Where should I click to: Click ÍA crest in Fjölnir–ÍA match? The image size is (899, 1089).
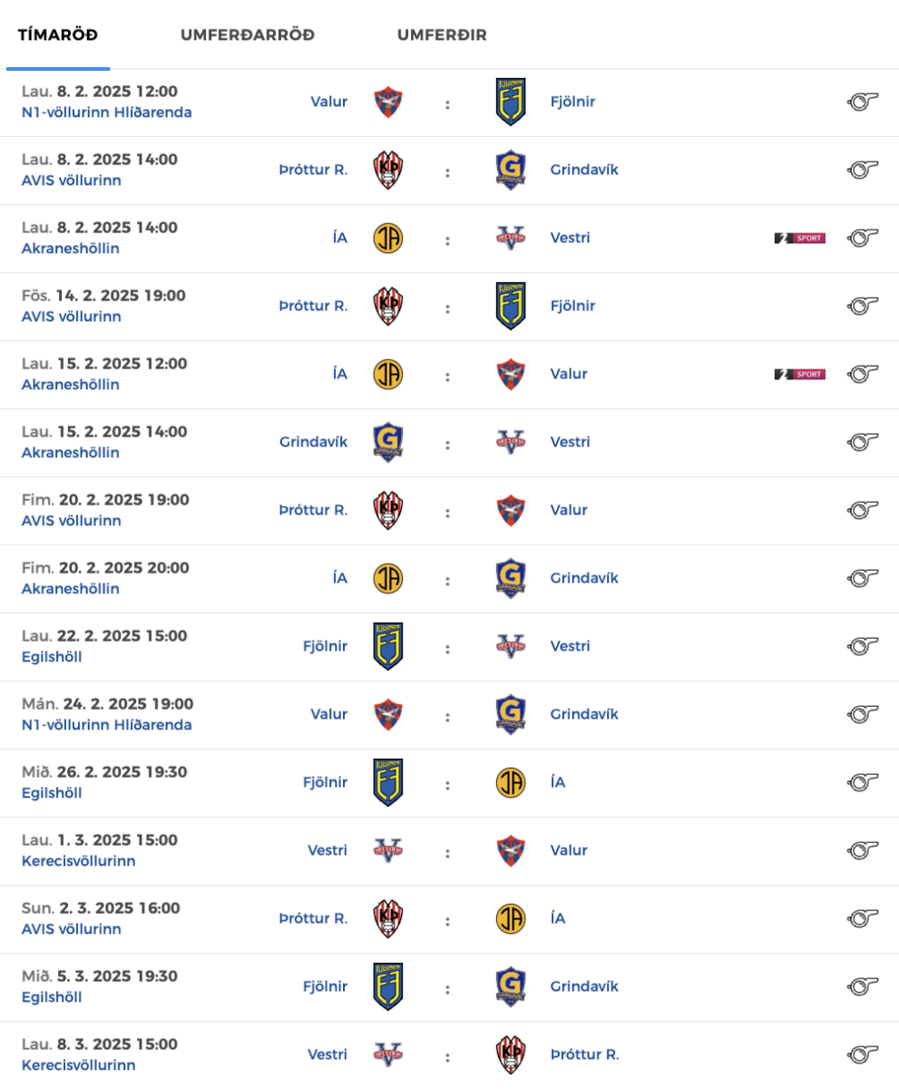pyautogui.click(x=511, y=782)
